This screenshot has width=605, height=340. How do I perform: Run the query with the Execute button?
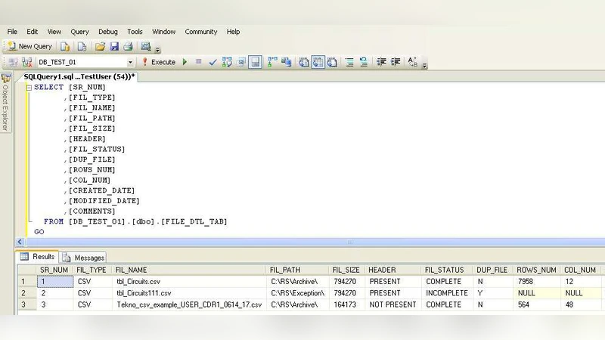pos(158,62)
